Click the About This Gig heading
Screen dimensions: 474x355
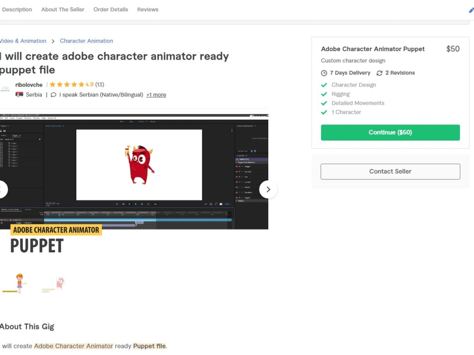pyautogui.click(x=27, y=327)
